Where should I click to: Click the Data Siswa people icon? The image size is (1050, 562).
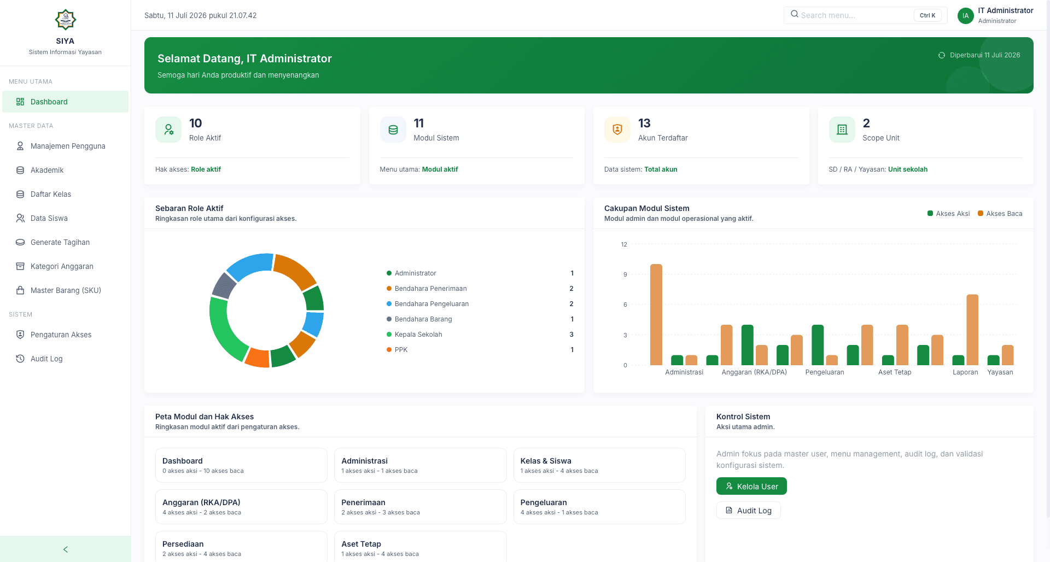20,218
